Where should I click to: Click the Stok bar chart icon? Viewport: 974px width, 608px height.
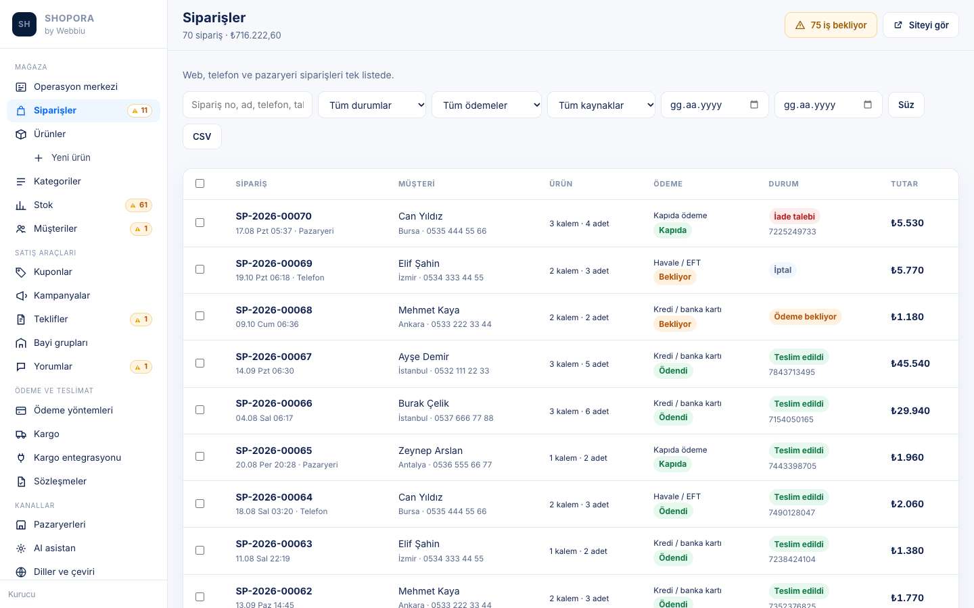point(21,205)
